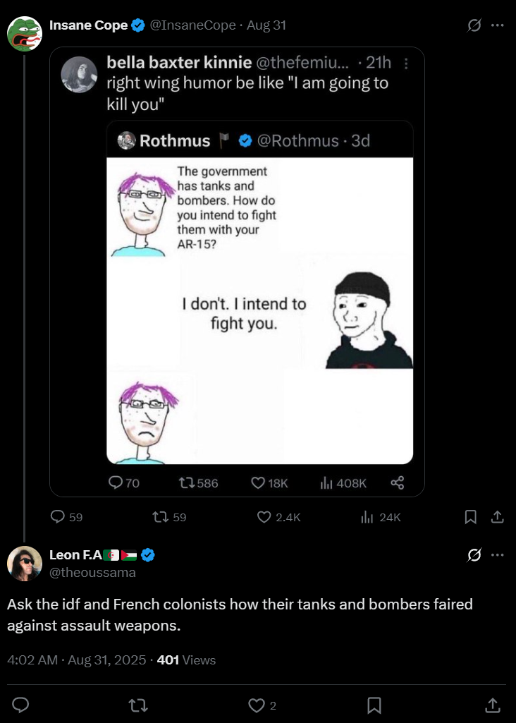Share Insane Cope's post
The height and width of the screenshot is (723, 516).
(x=497, y=517)
